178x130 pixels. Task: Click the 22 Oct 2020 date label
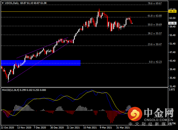[x=7, y=127]
